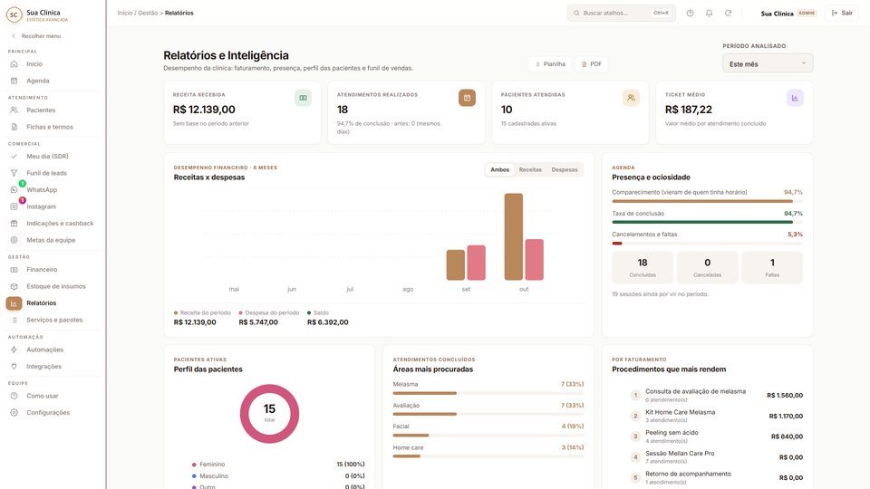This screenshot has width=870, height=489.
Task: Click the Atendimentos realizados calendar card icon
Action: coord(468,98)
